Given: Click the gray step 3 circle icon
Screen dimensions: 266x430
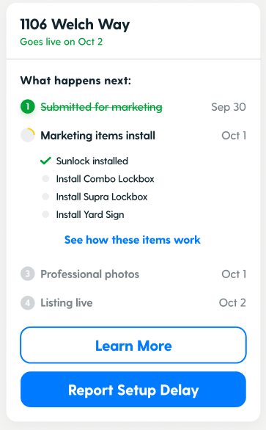Looking at the screenshot, I should point(28,274).
